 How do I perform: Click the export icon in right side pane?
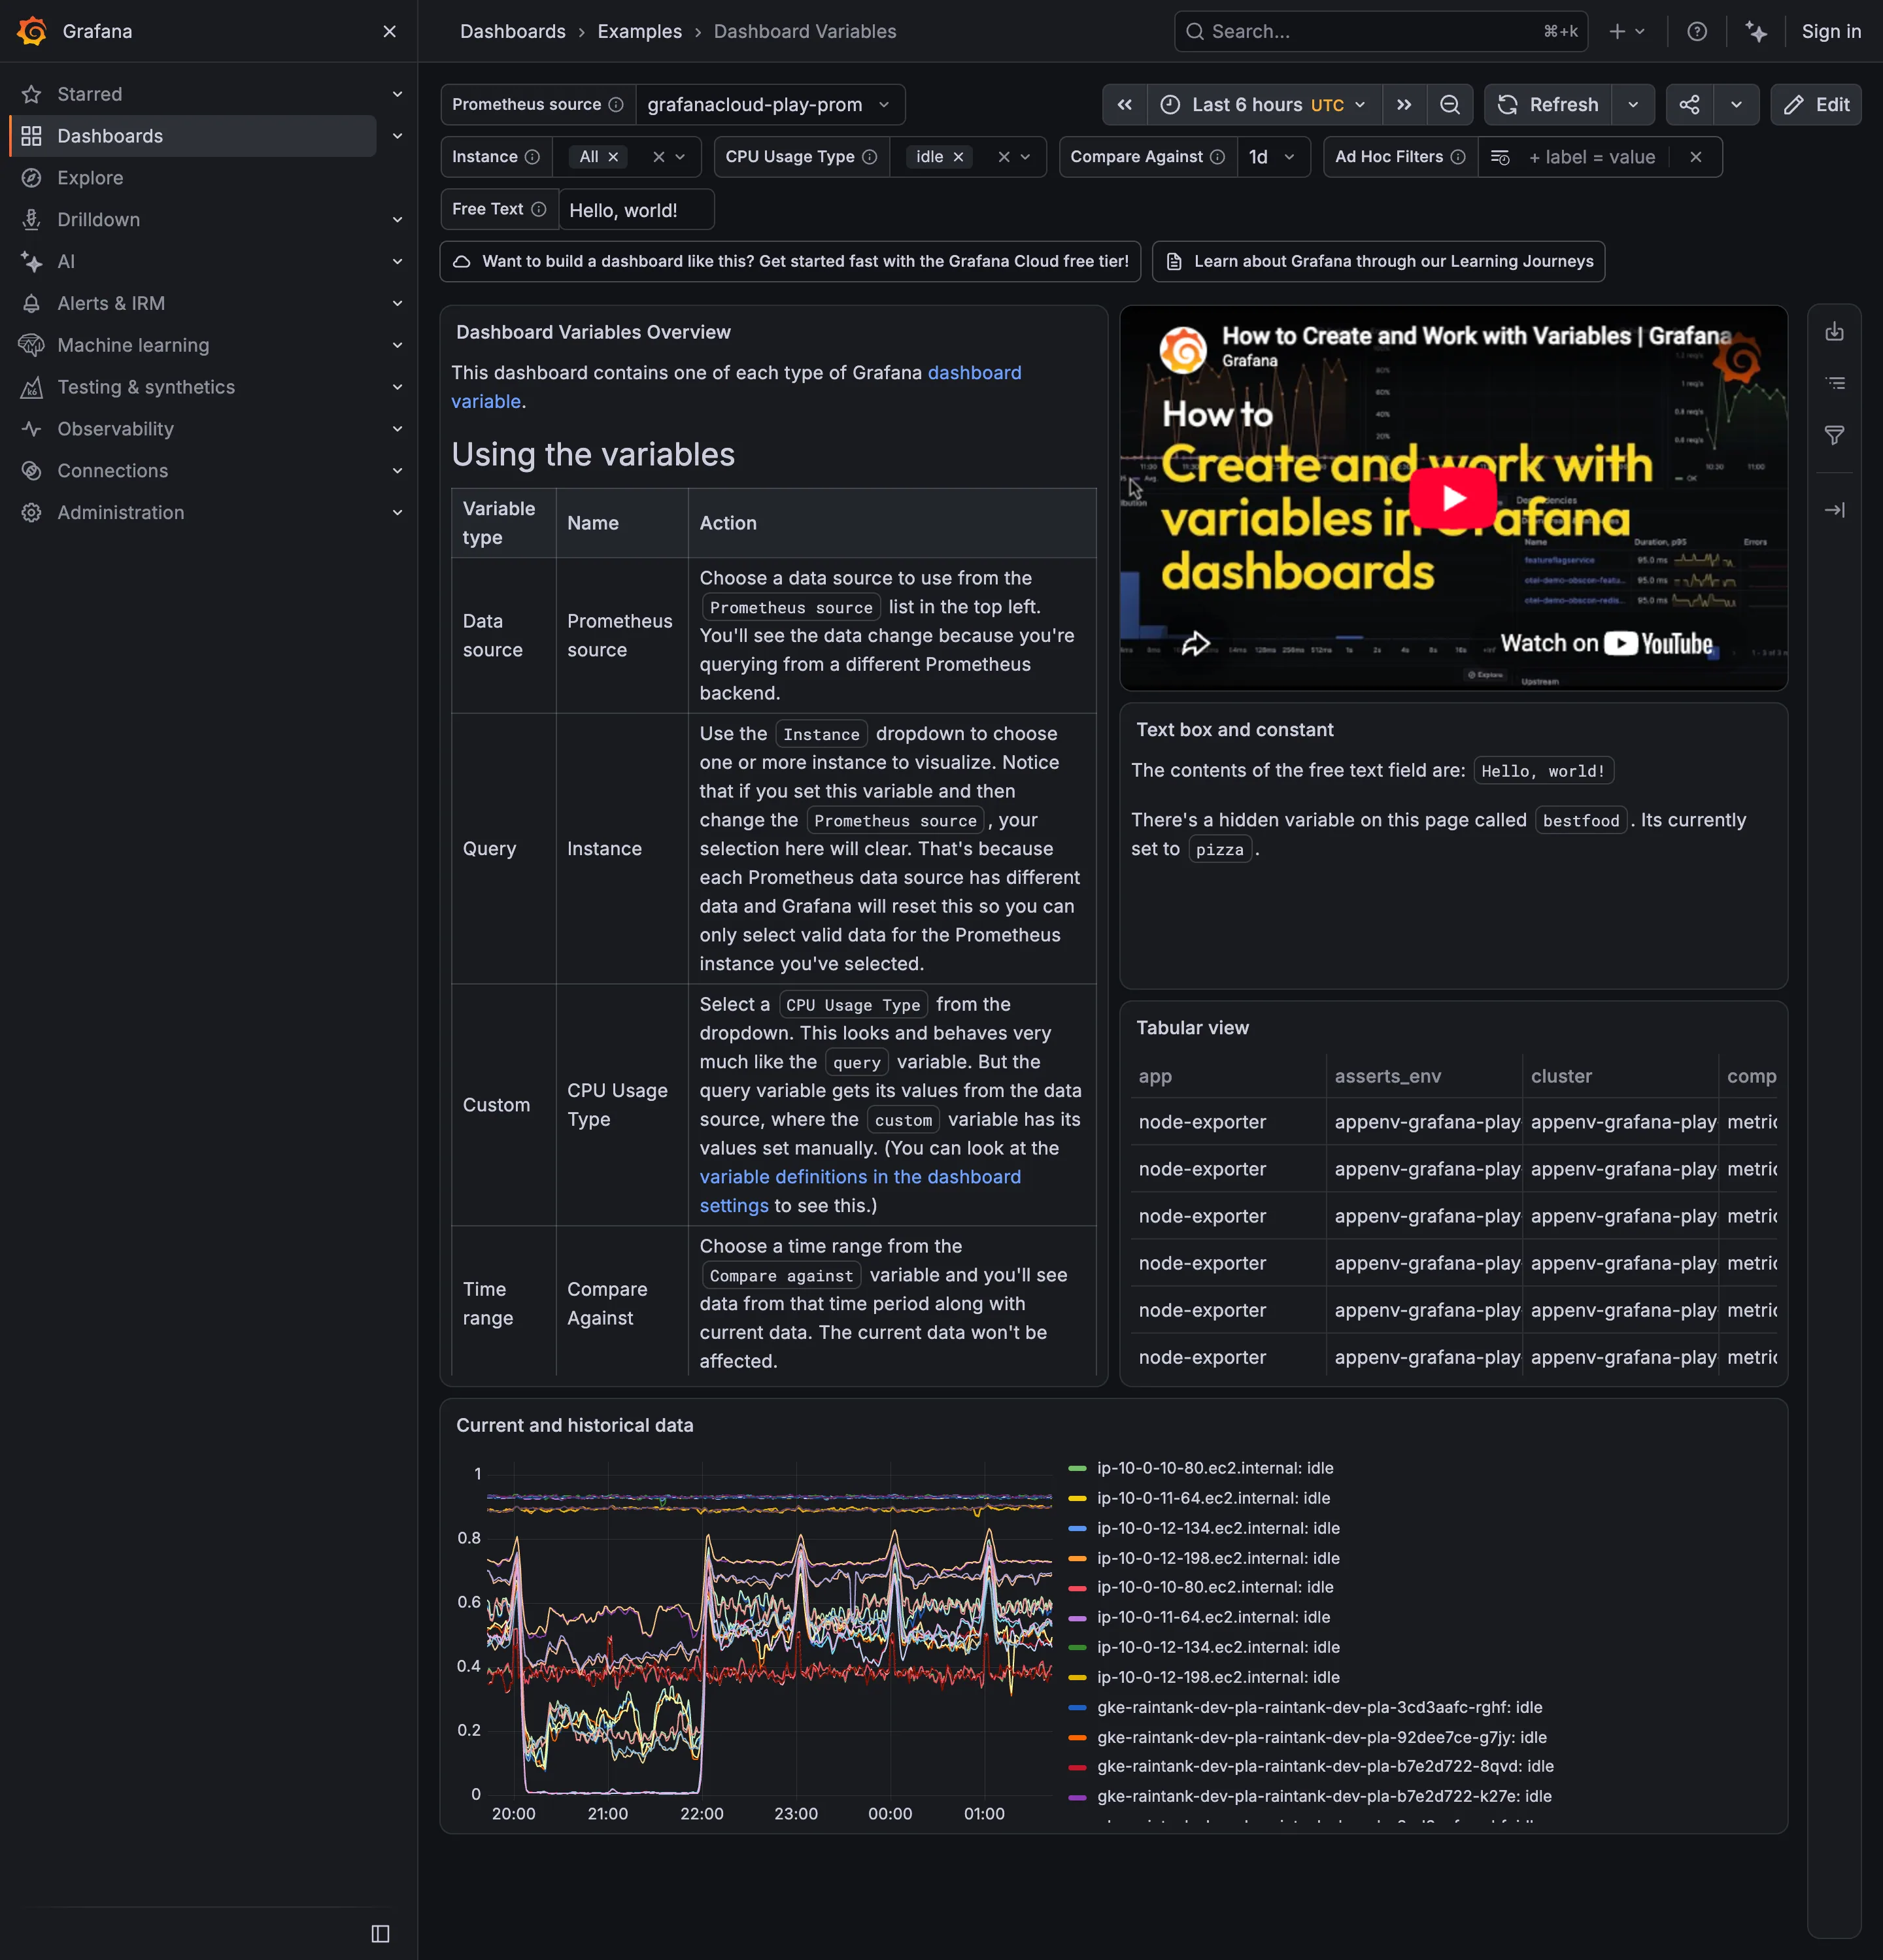[1834, 332]
